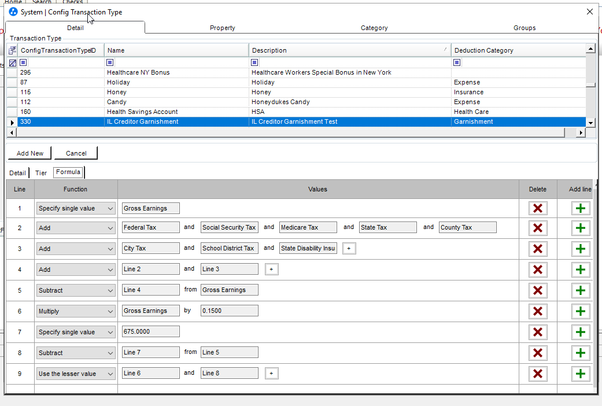
Task: Click the 675.0000 value field
Action: point(151,332)
